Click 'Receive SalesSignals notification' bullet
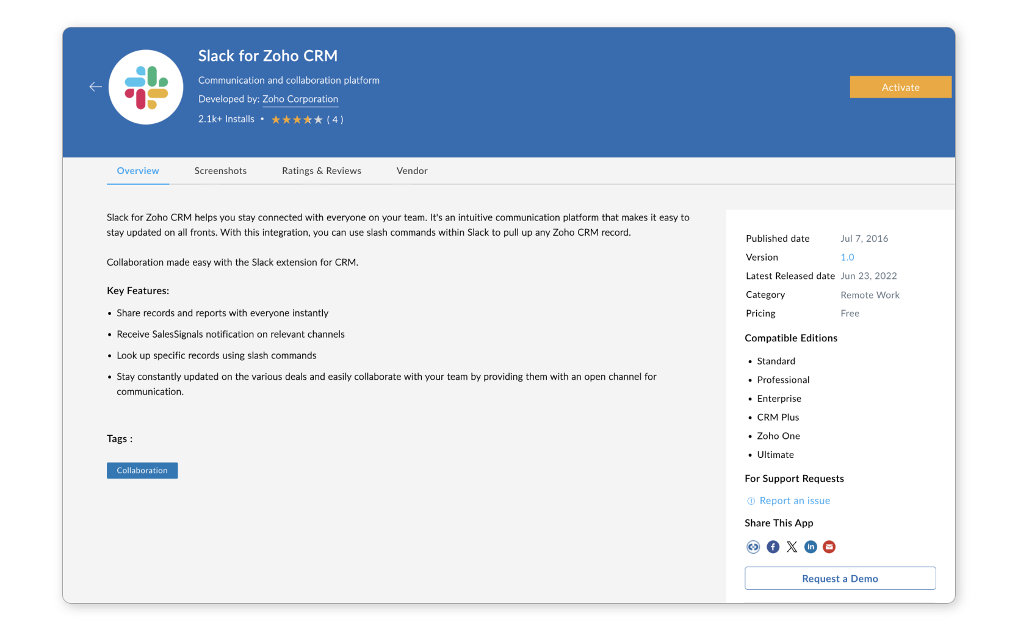 231,335
